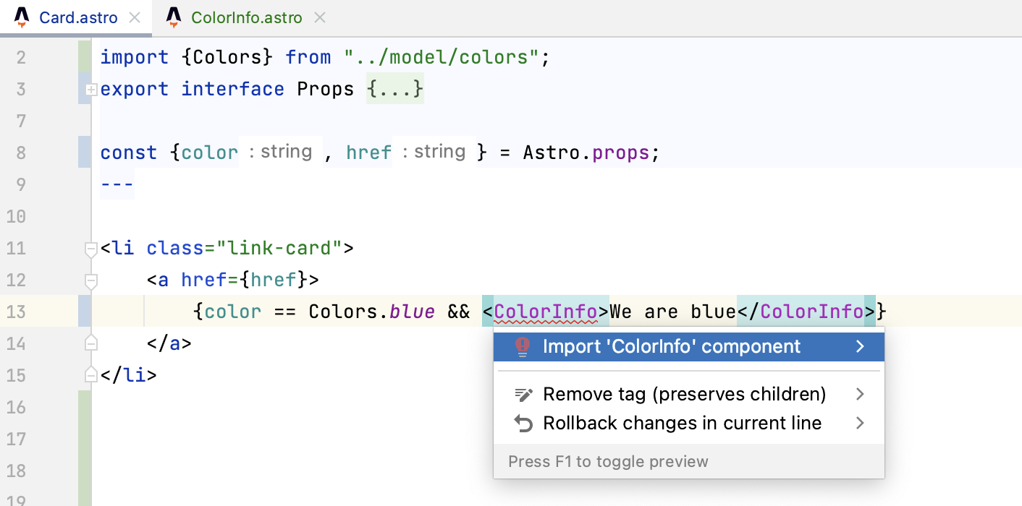Click the pencil edit icon beside Remove tag
Image resolution: width=1022 pixels, height=506 pixels.
tap(523, 393)
